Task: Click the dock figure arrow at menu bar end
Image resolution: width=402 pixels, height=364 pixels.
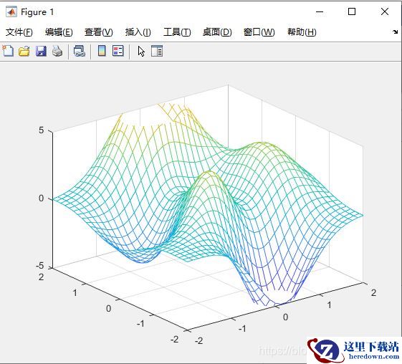Action: (395, 32)
